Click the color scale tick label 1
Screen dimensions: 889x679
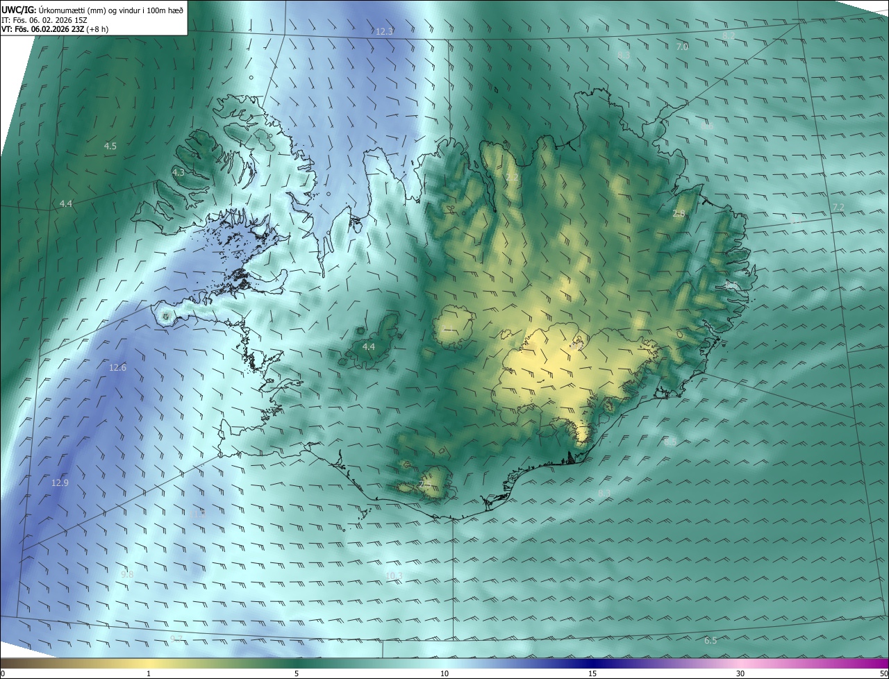point(149,674)
